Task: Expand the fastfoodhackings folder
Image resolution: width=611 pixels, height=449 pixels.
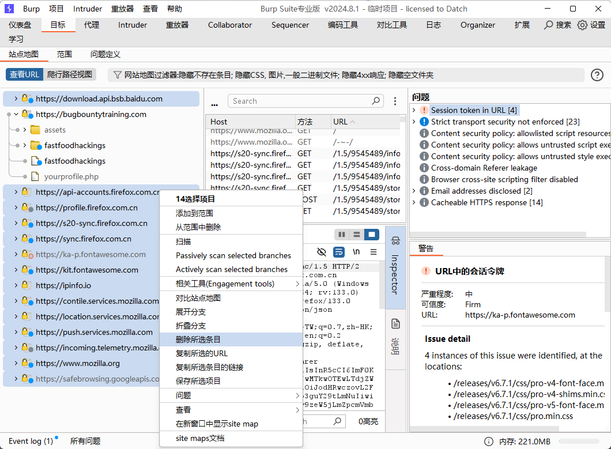Action: (25, 145)
